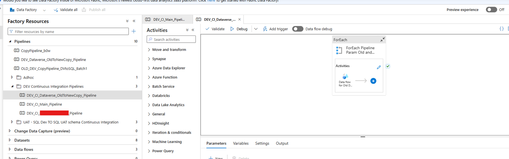Expand the Data flows section
This screenshot has width=509, height=159.
tap(10, 149)
